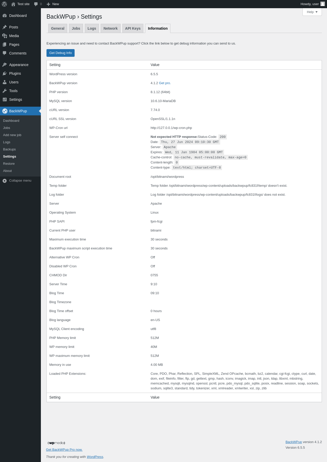Image resolution: width=327 pixels, height=462 pixels.
Task: Open the user avatar icon
Action: (323, 4)
